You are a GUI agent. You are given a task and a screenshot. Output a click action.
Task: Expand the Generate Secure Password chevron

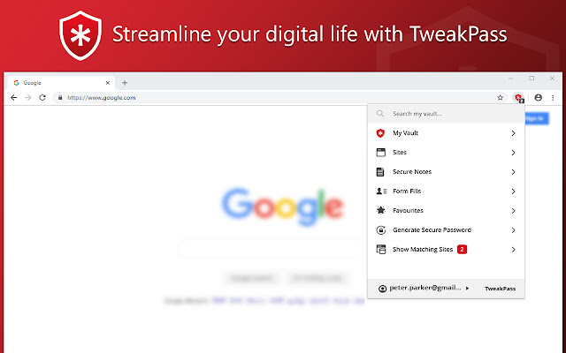[513, 230]
